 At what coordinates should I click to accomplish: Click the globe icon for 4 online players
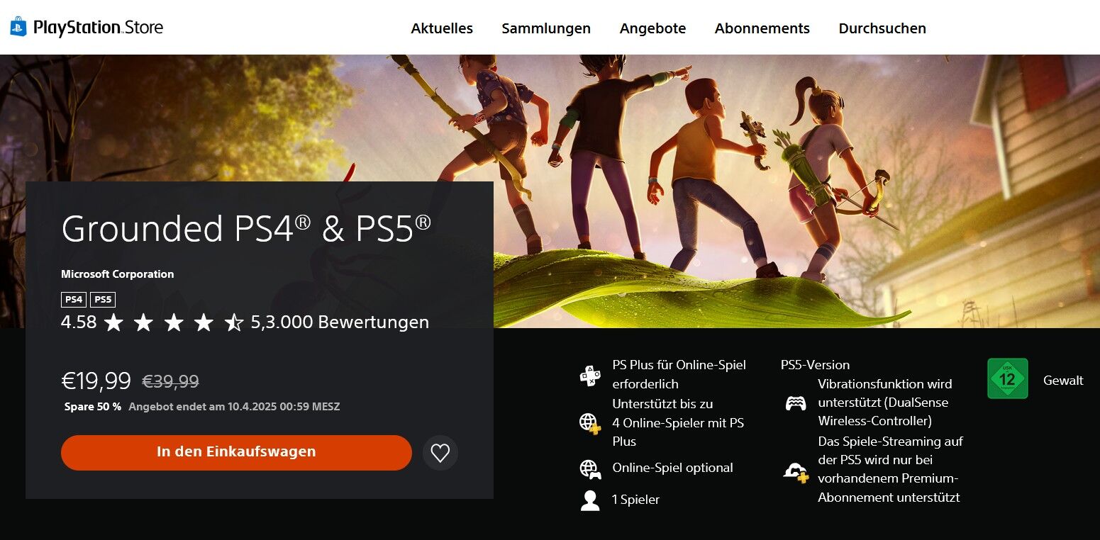[590, 423]
